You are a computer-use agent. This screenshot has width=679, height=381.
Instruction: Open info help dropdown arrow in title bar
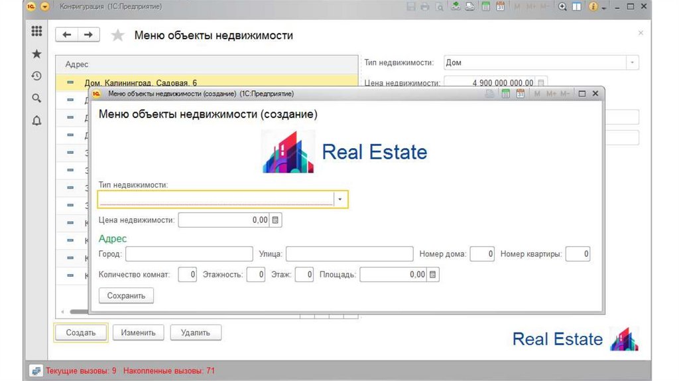tap(603, 7)
